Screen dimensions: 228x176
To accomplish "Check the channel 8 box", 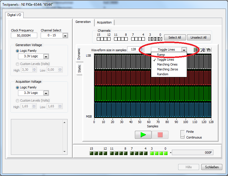I will (126, 39).
